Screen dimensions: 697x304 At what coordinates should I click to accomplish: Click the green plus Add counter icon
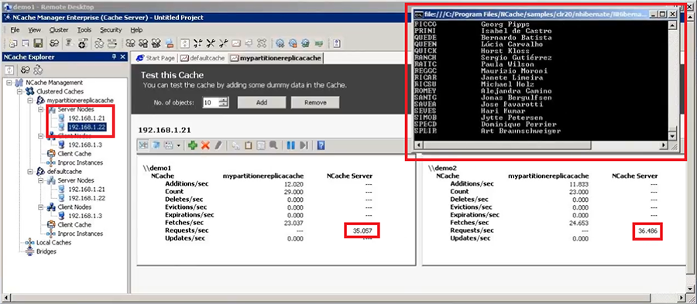click(193, 145)
